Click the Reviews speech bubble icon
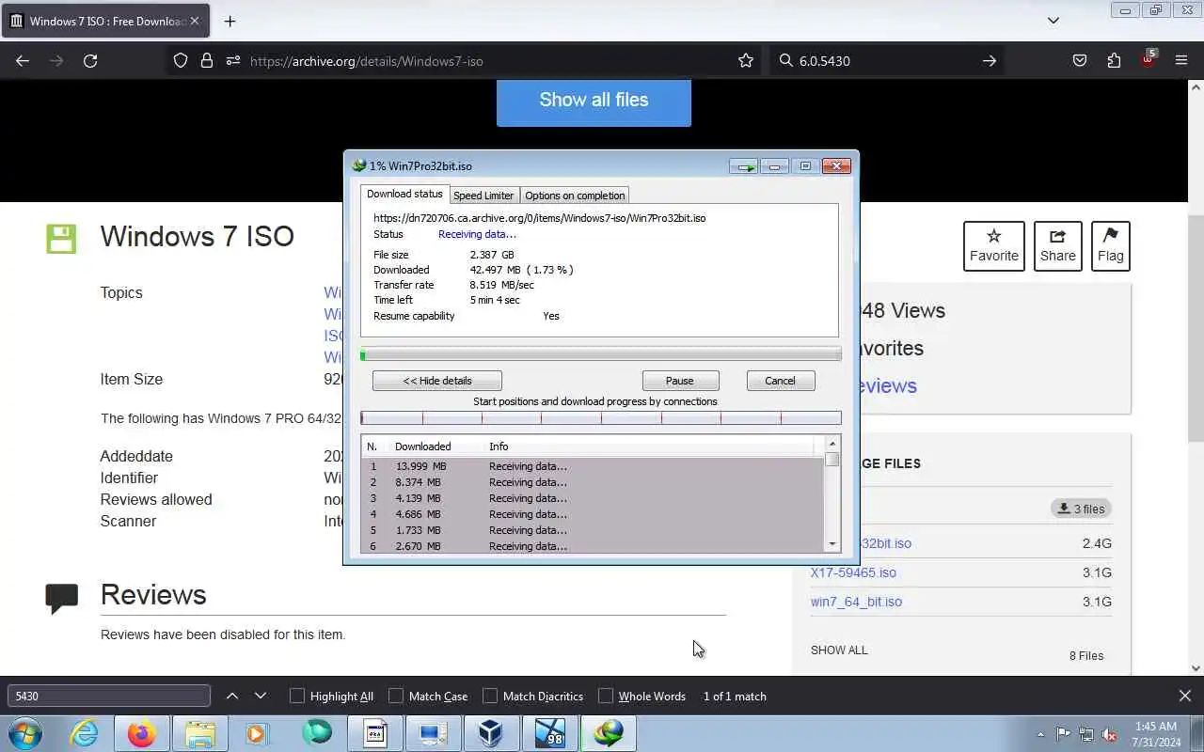1204x752 pixels. point(62,598)
